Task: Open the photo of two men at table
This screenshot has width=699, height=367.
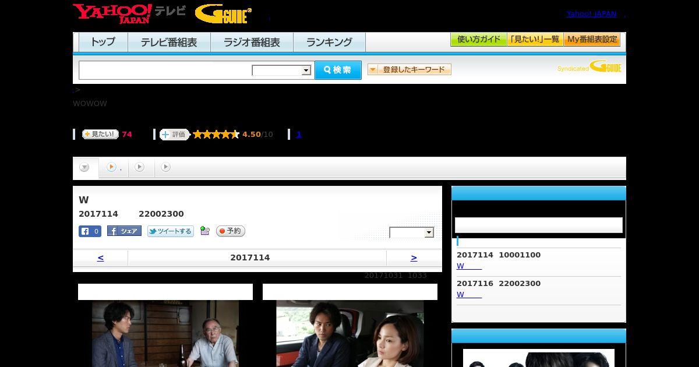Action: (x=165, y=333)
